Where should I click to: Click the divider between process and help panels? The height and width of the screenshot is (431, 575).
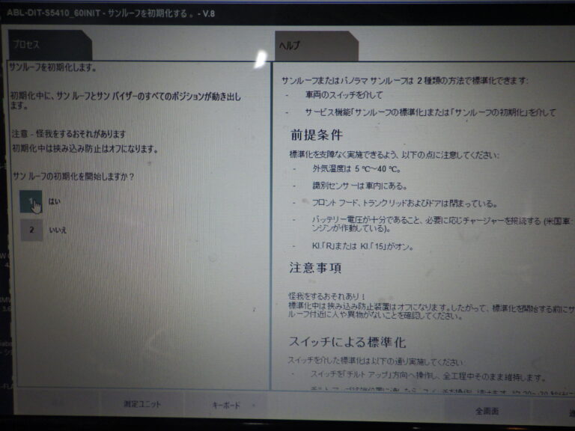[270, 224]
